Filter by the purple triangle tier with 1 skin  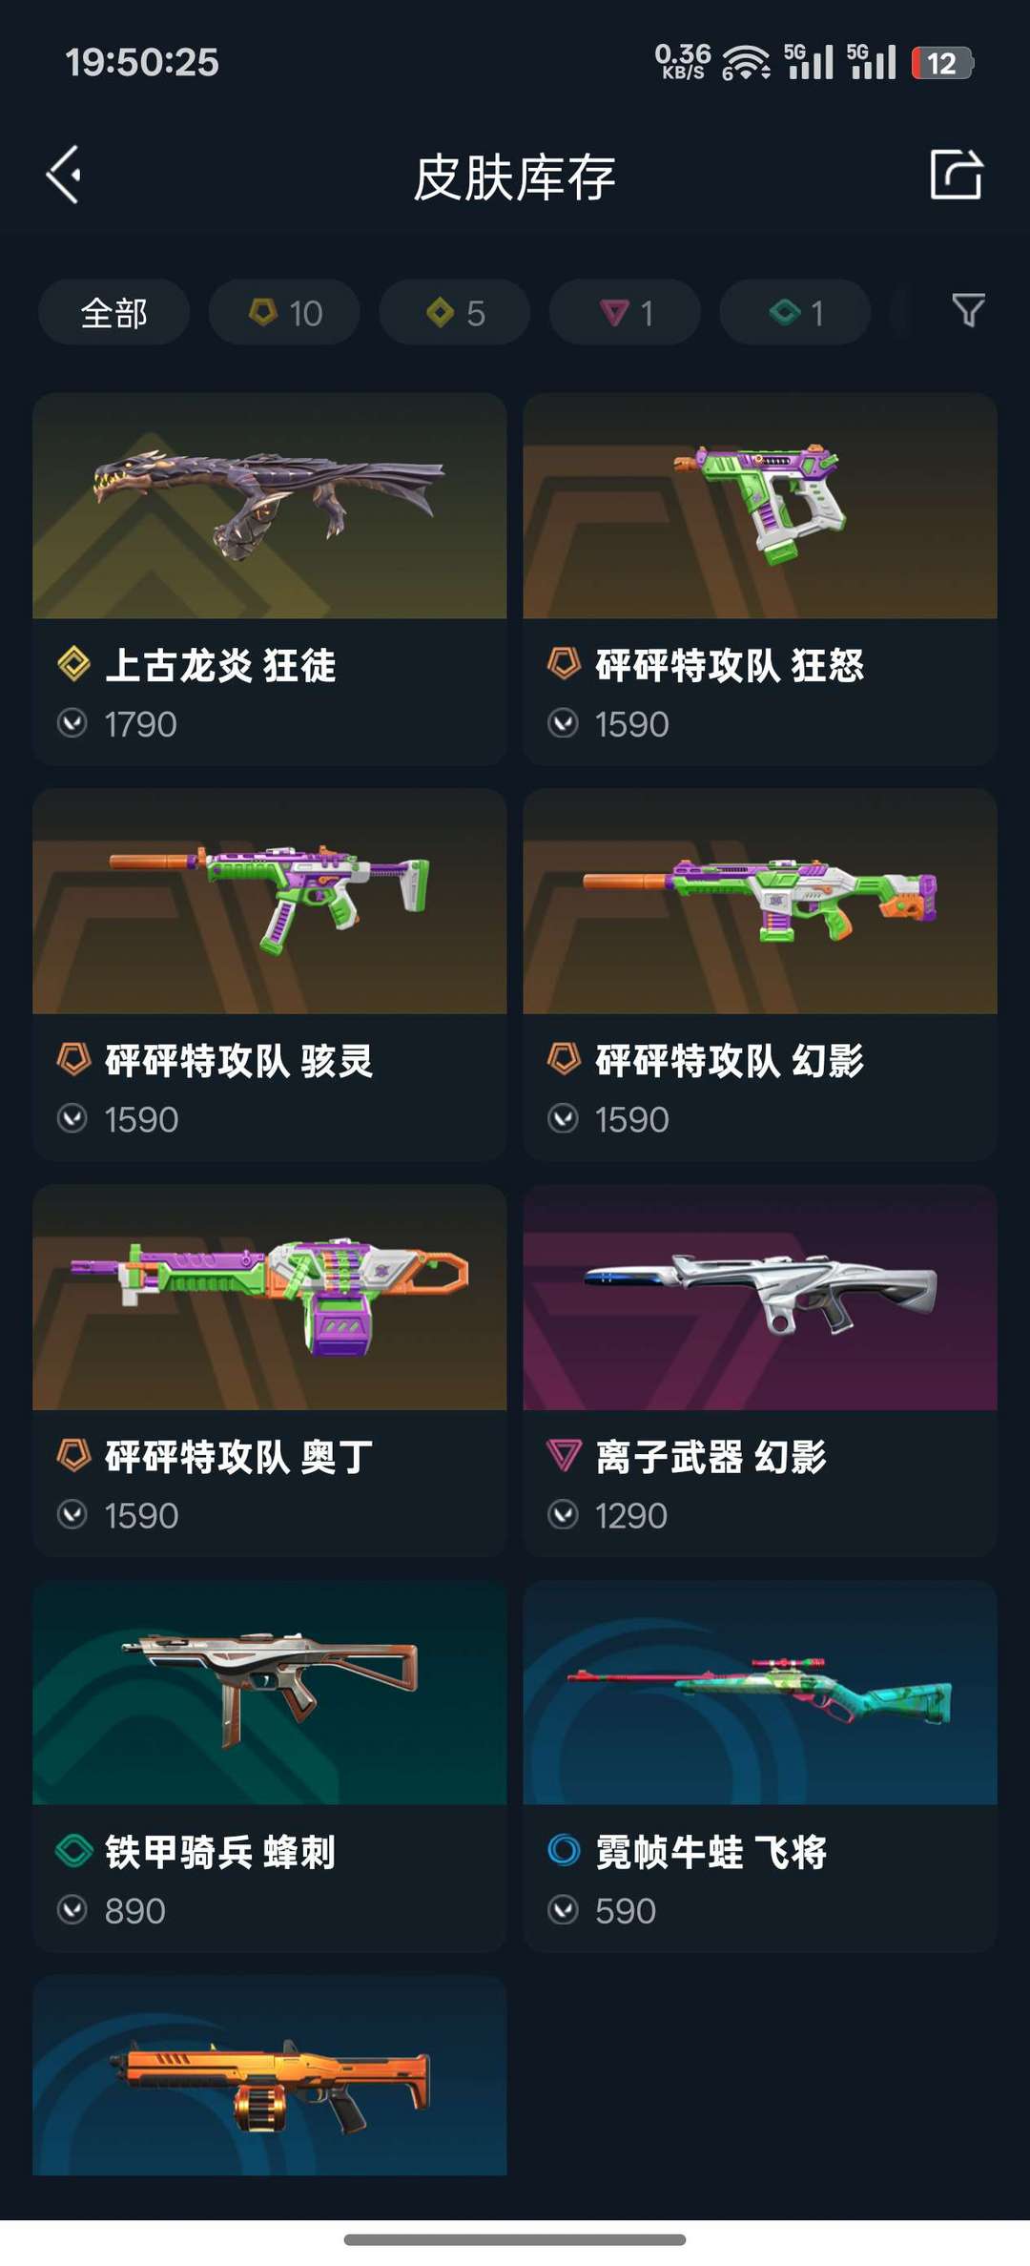[625, 312]
